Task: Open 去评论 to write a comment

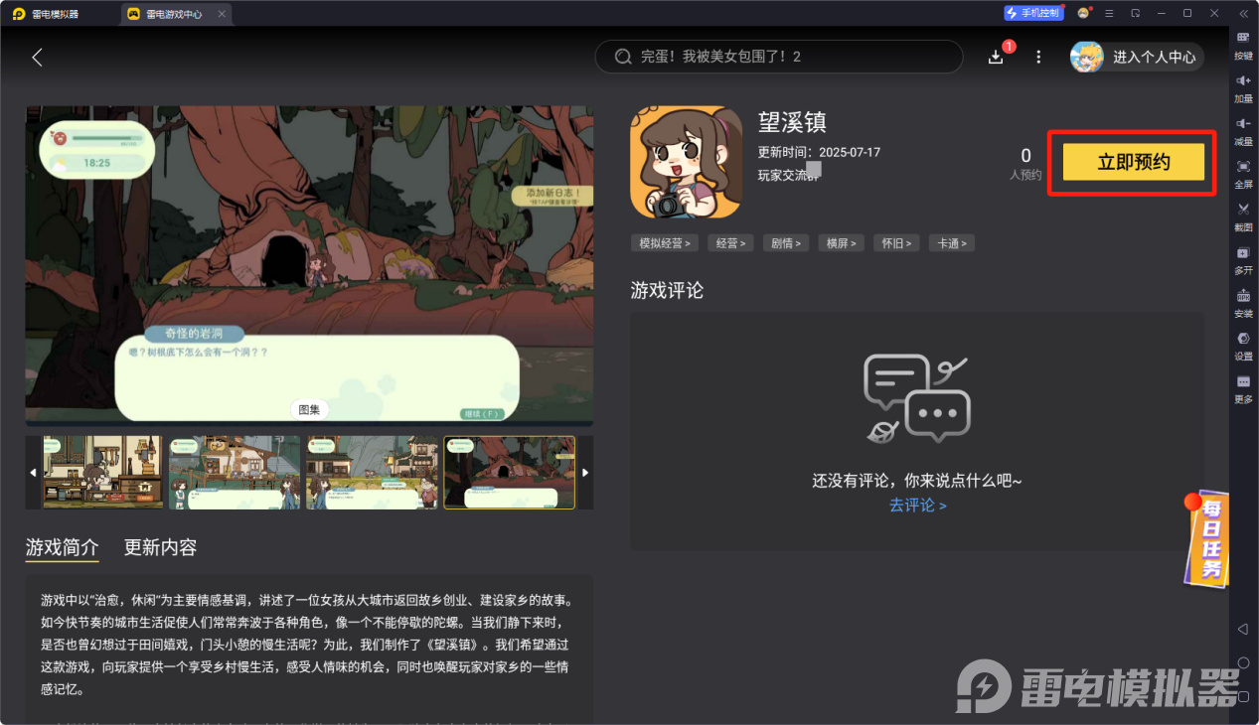Action: 917,505
